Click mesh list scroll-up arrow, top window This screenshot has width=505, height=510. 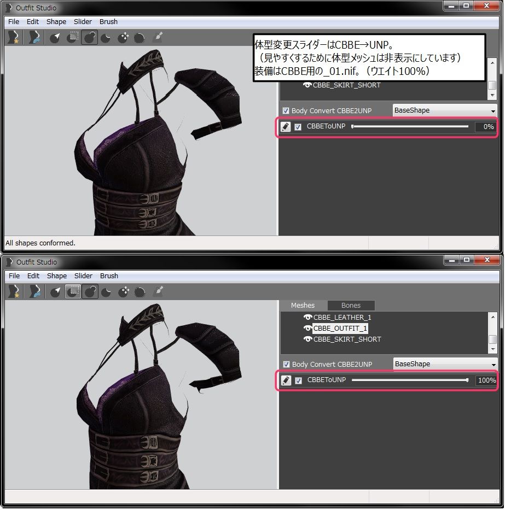[x=492, y=62]
